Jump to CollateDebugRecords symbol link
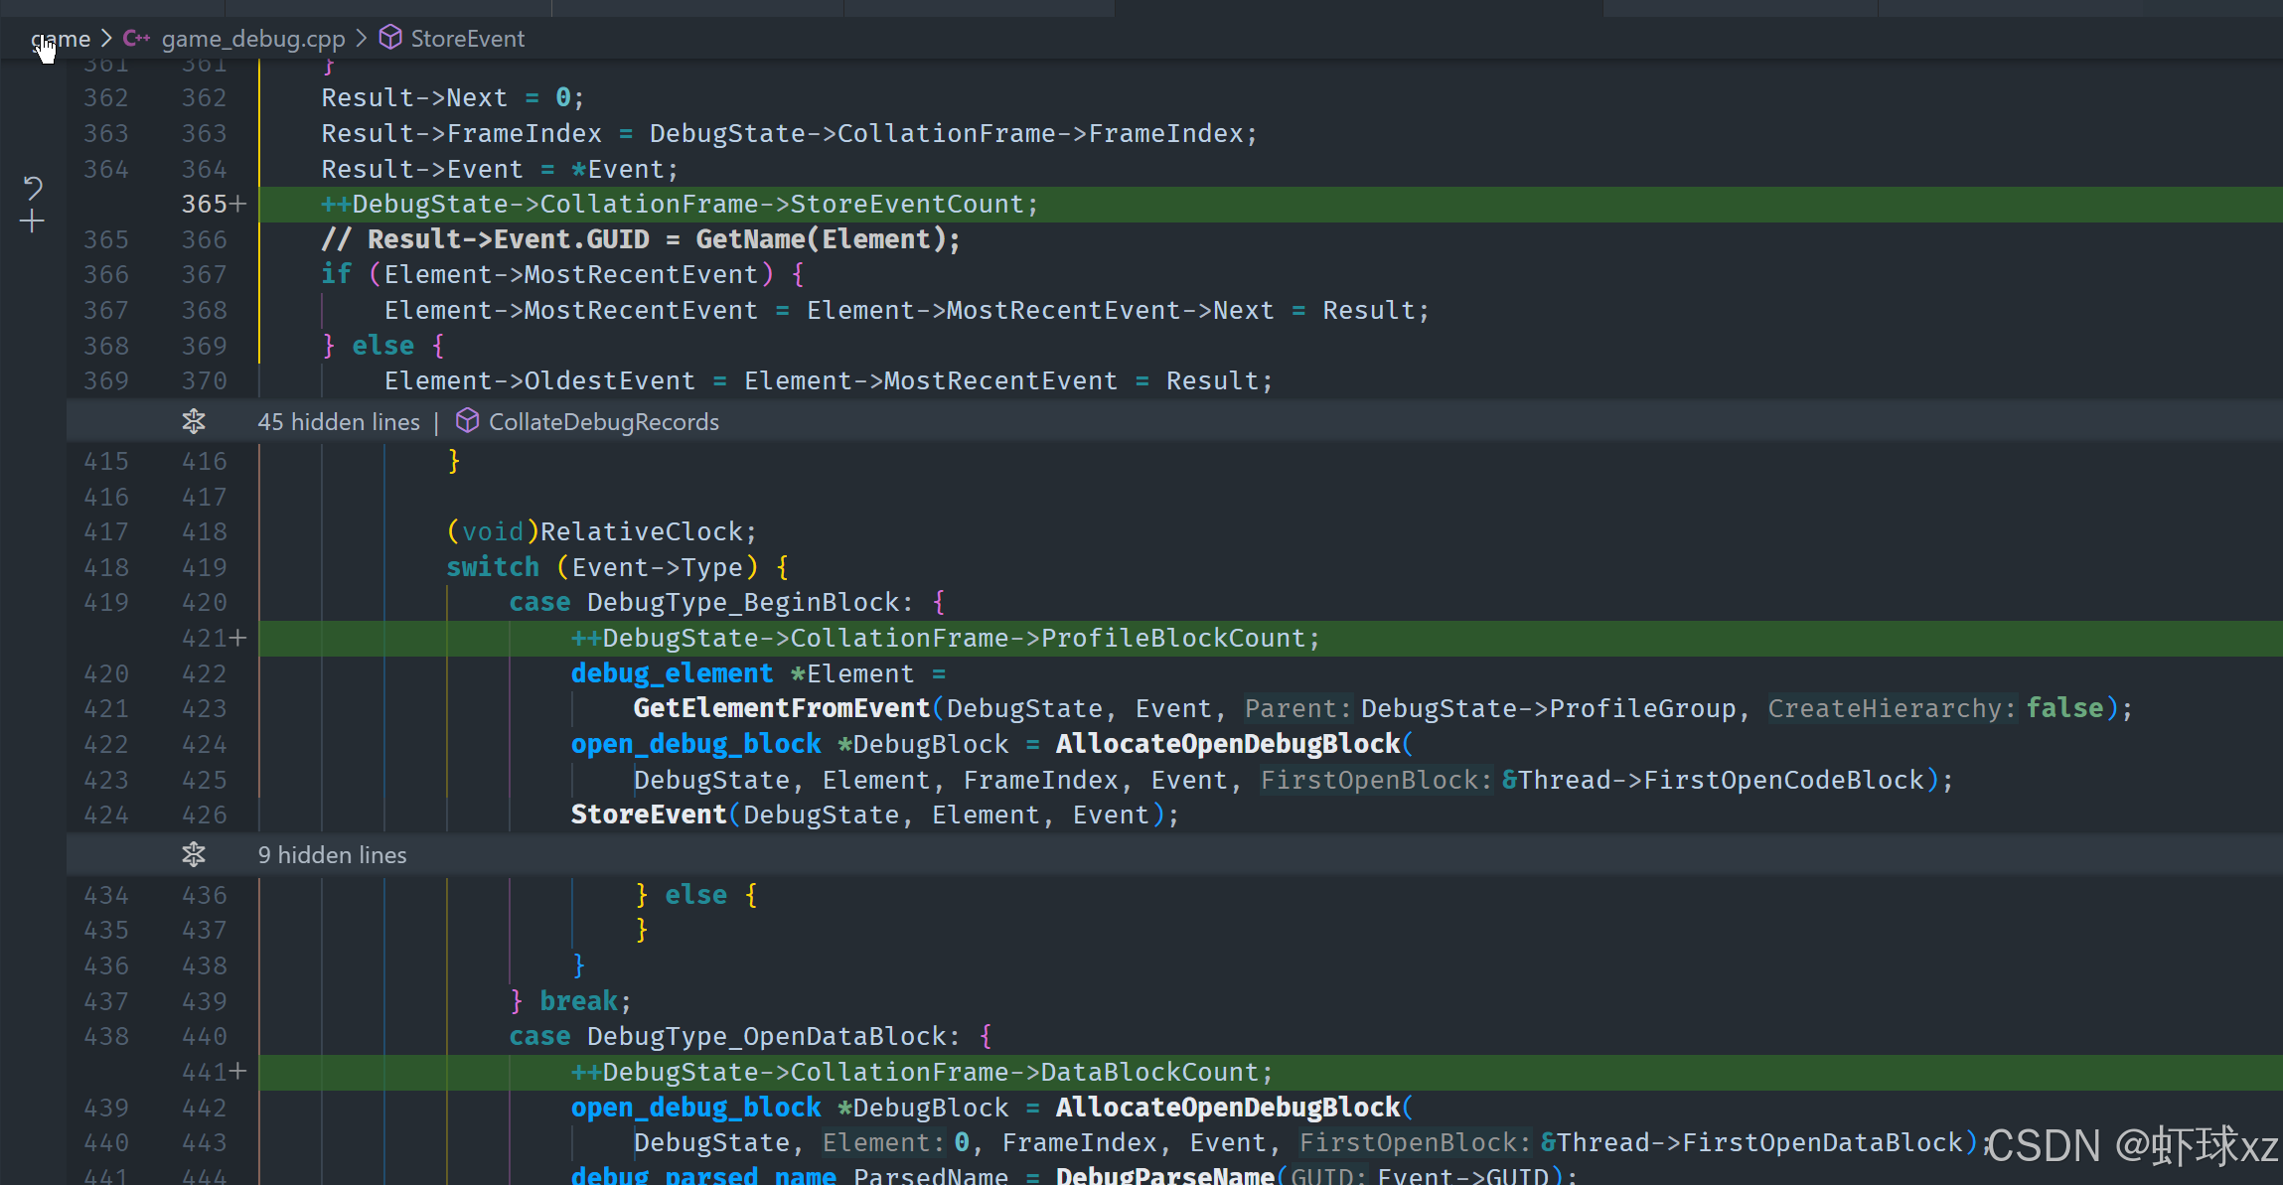The height and width of the screenshot is (1185, 2283). click(603, 422)
